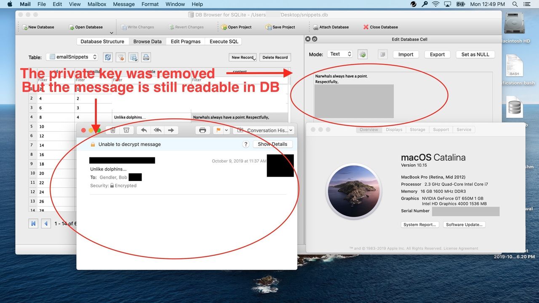Image resolution: width=539 pixels, height=303 pixels.
Task: Open the Message menu in menu bar
Action: 124,4
